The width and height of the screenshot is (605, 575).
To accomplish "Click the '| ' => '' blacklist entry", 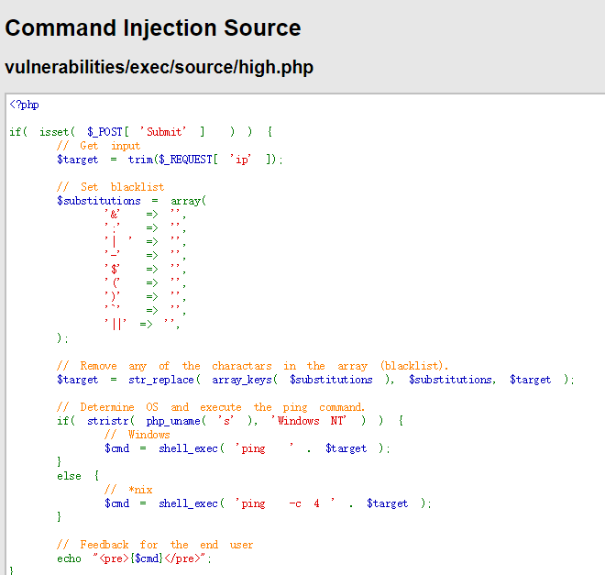I will (146, 241).
